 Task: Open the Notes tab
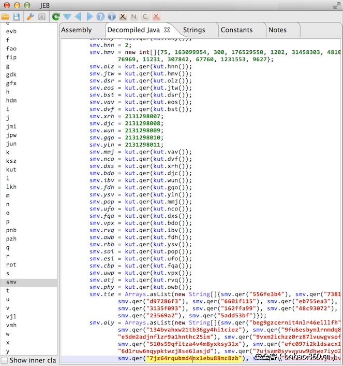(x=277, y=30)
